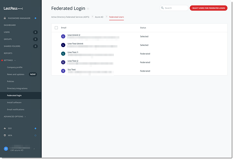
Task: Click Federated status of Live Test 1
Action: [145, 54]
